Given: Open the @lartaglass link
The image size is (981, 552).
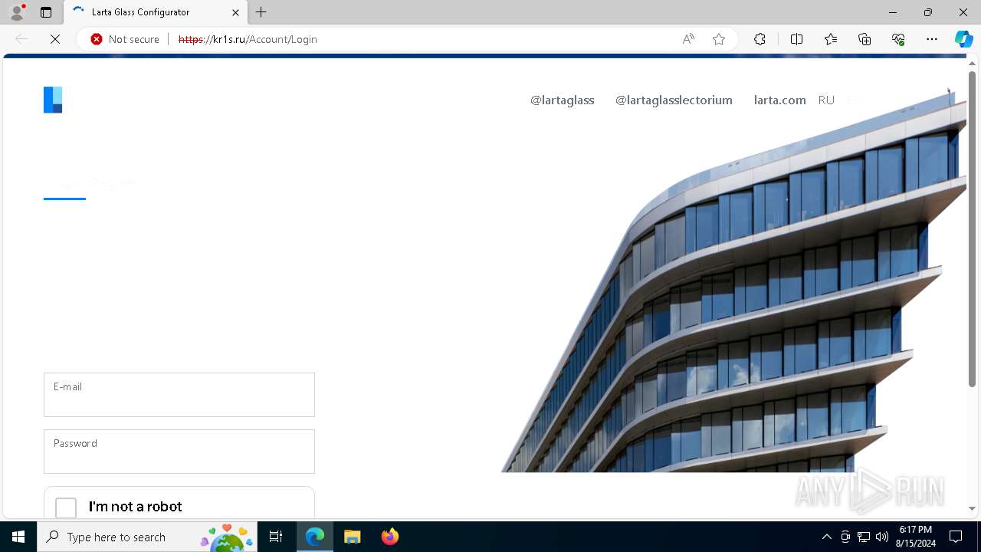Looking at the screenshot, I should coord(562,100).
